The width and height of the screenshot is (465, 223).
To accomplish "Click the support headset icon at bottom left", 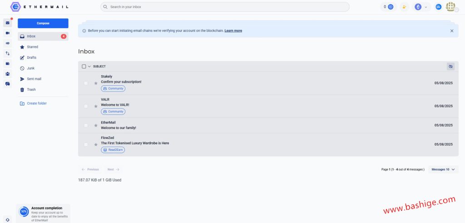I will point(7,219).
